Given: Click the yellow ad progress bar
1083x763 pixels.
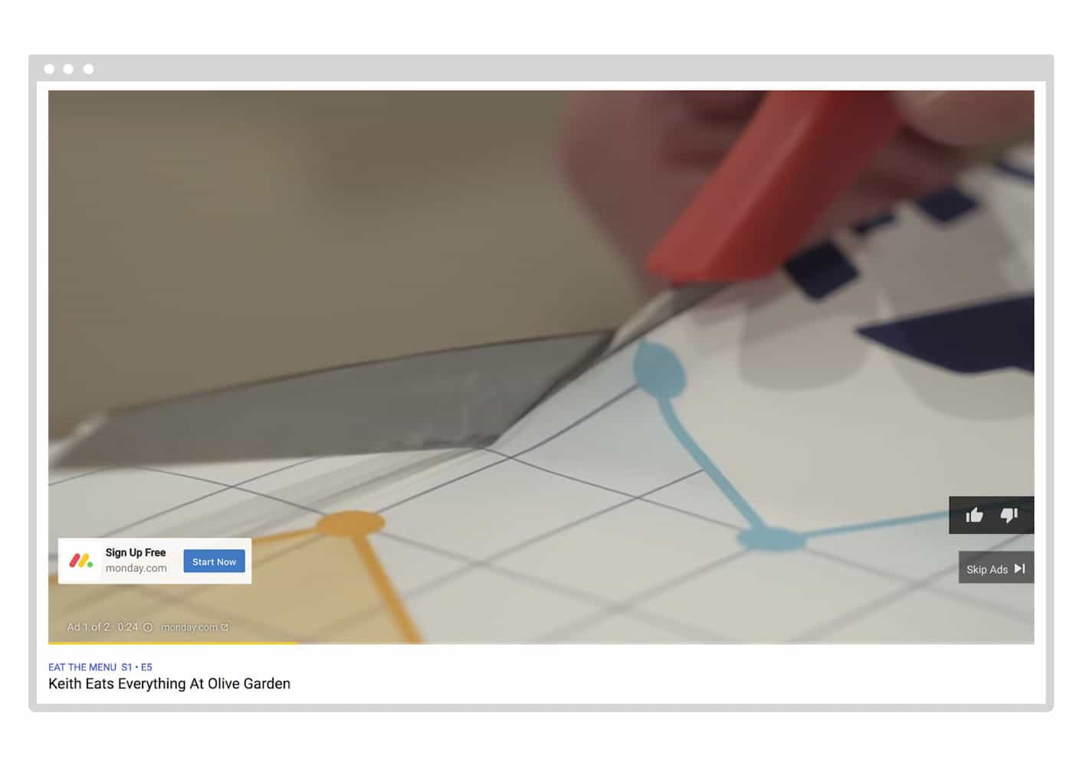Looking at the screenshot, I should click(x=172, y=643).
